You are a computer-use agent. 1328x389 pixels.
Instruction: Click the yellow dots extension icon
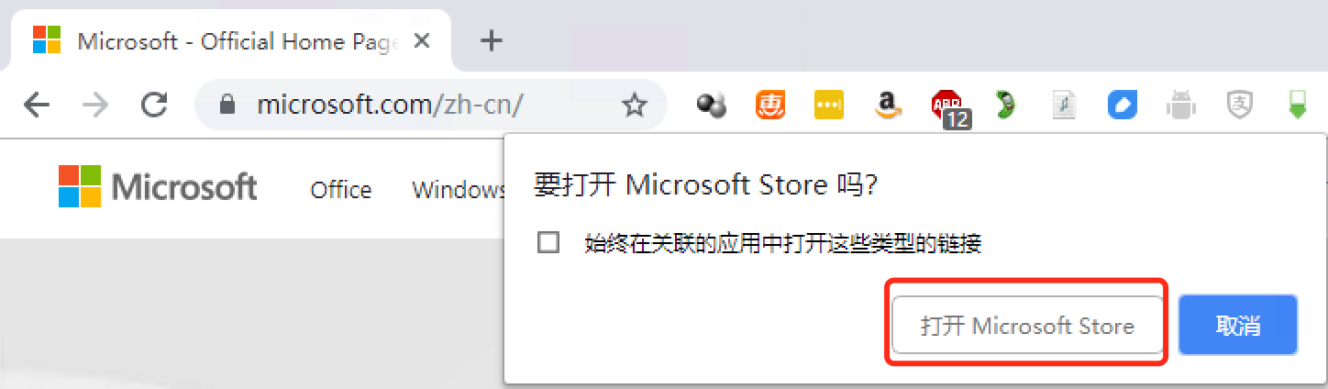click(x=829, y=106)
